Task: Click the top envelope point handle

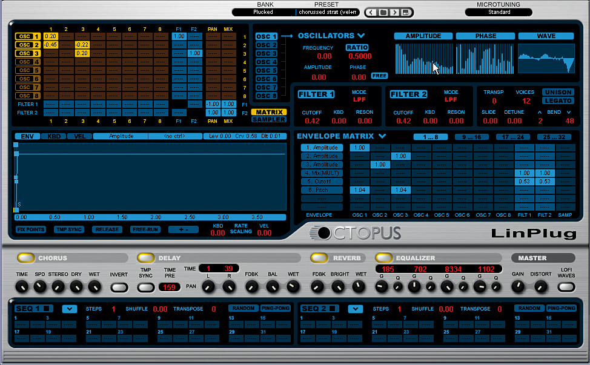Action: [x=16, y=145]
